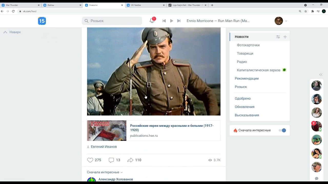Open the profile avatar menu
Screen dimensions: 328x184
tap(279, 21)
